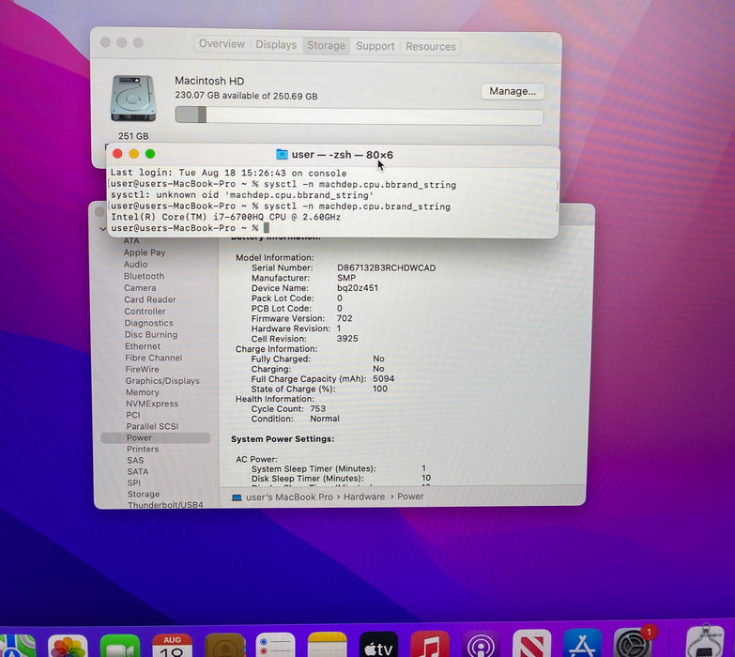This screenshot has width=735, height=657.
Task: Select Printers in the sidebar
Action: 143,449
